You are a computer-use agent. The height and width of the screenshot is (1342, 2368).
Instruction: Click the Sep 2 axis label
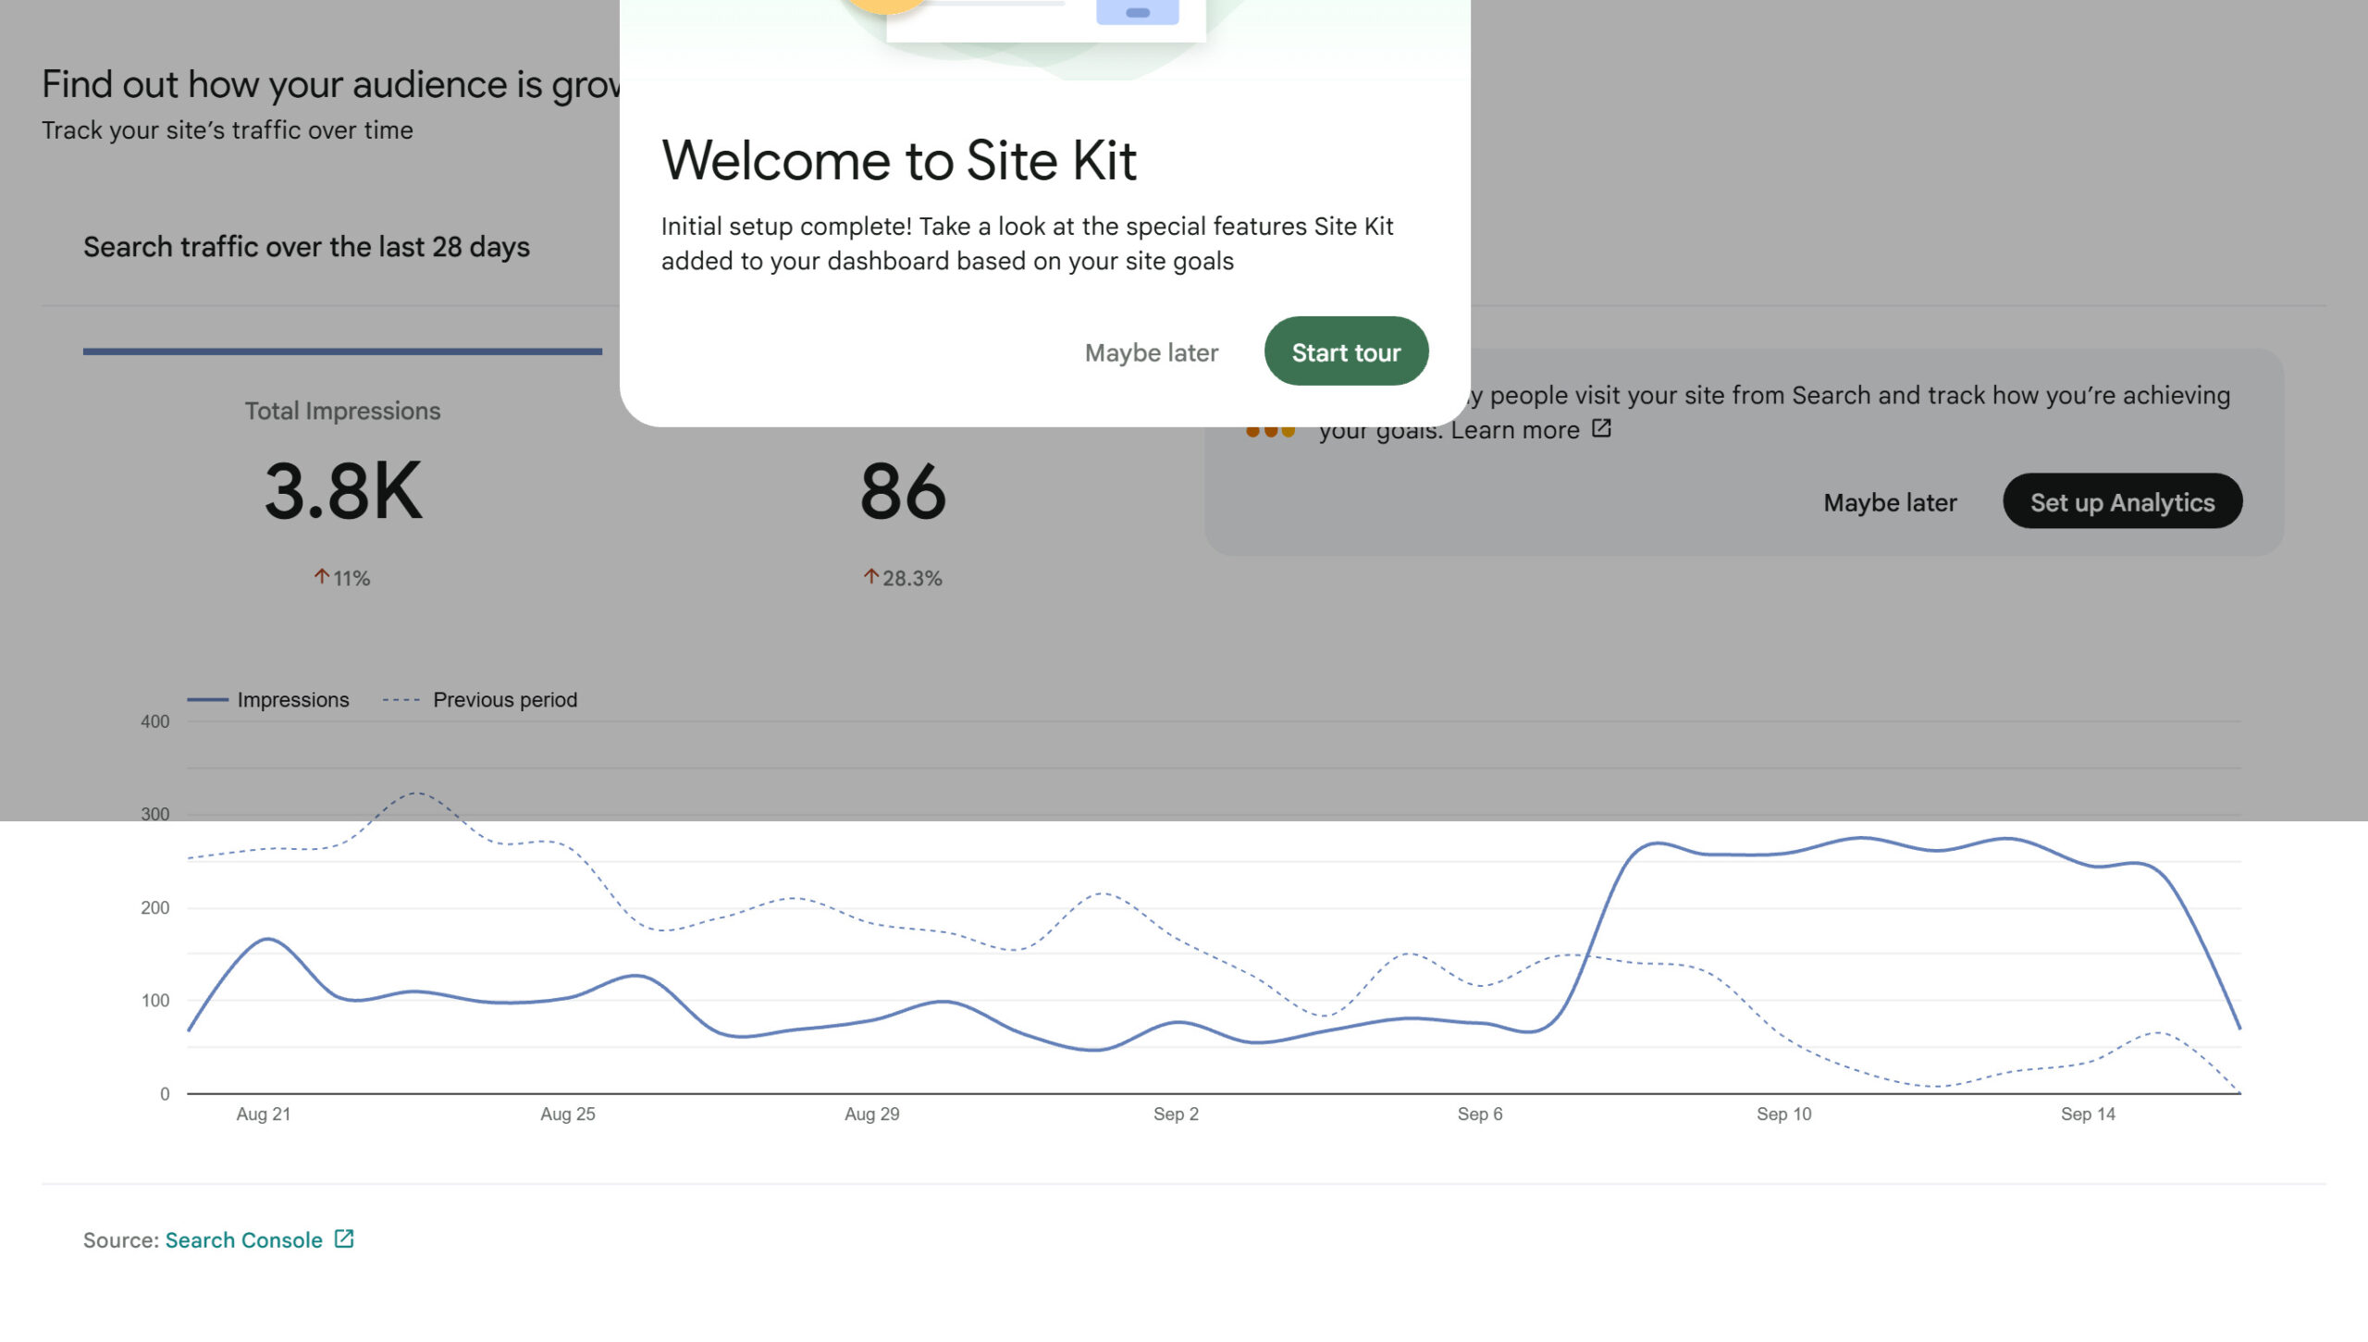click(x=1176, y=1114)
